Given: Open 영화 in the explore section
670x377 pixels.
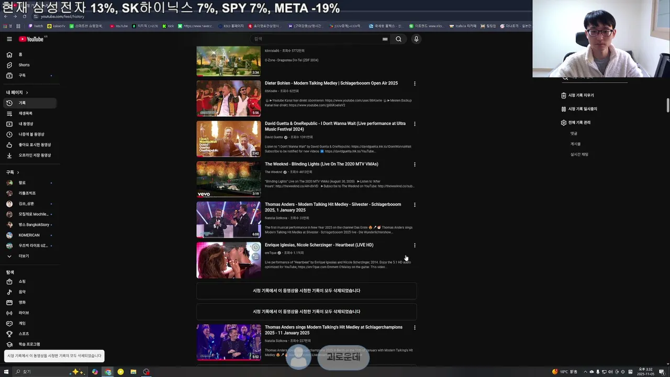Looking at the screenshot, I should tap(29, 302).
